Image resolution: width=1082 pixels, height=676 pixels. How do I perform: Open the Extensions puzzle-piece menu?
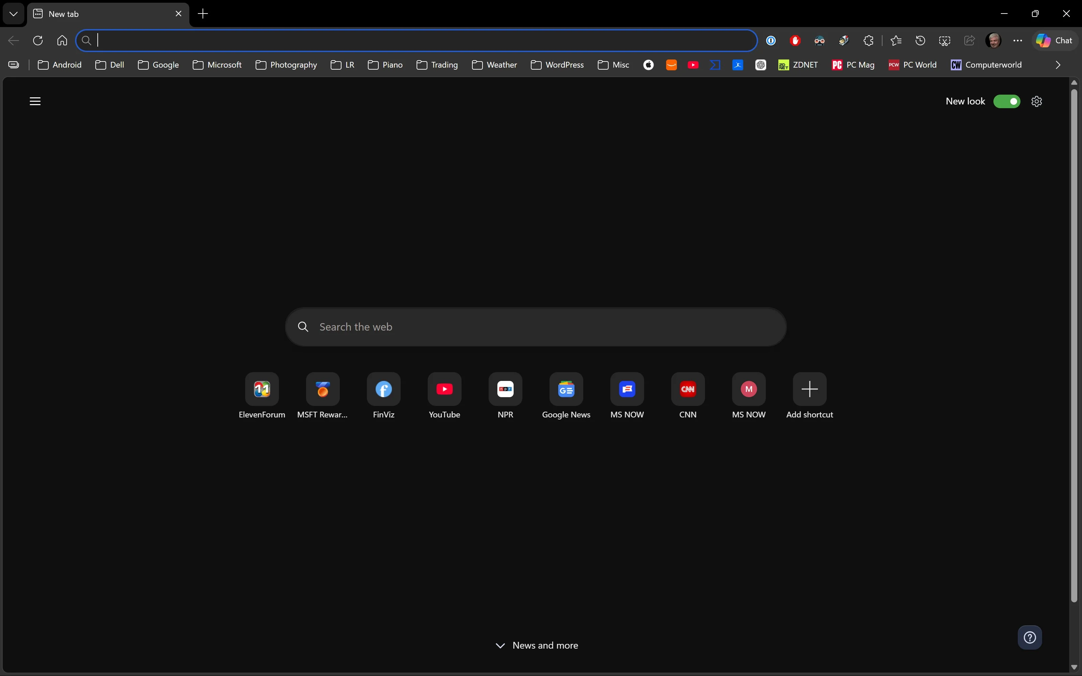[868, 41]
